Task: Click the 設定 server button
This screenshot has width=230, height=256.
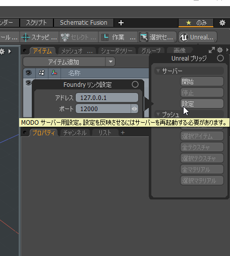Action: [x=202, y=104]
